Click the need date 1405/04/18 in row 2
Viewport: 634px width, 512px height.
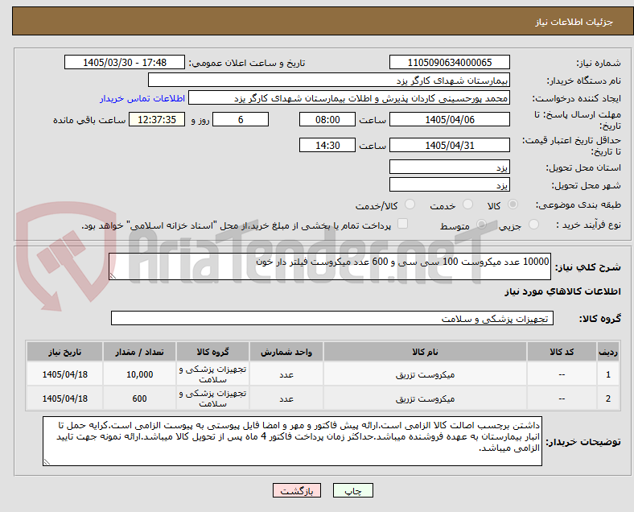point(64,398)
